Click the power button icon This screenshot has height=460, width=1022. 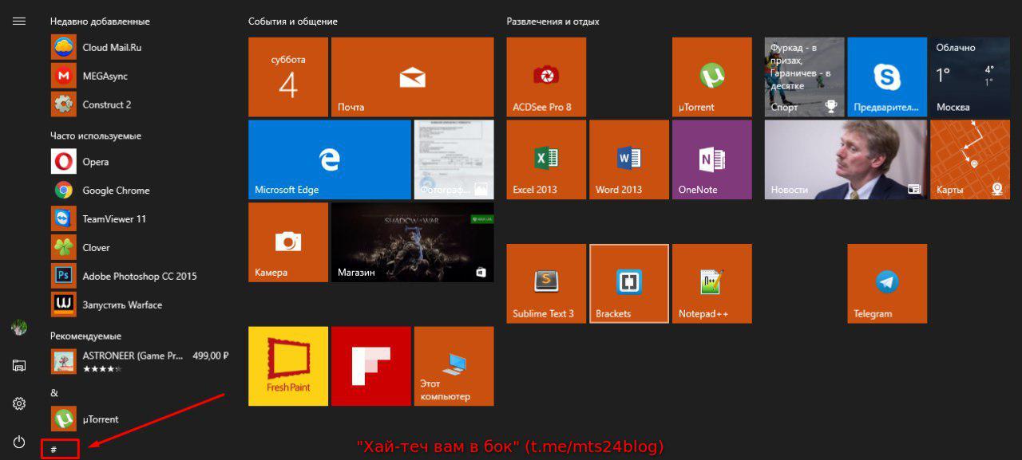tap(19, 442)
